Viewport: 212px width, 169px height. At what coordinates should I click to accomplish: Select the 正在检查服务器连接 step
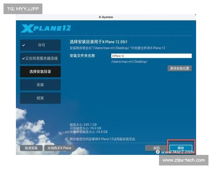pyautogui.click(x=40, y=58)
